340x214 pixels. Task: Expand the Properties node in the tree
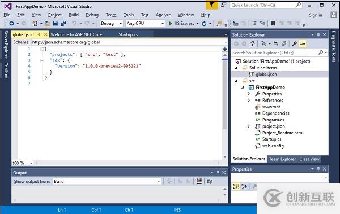[x=249, y=94]
